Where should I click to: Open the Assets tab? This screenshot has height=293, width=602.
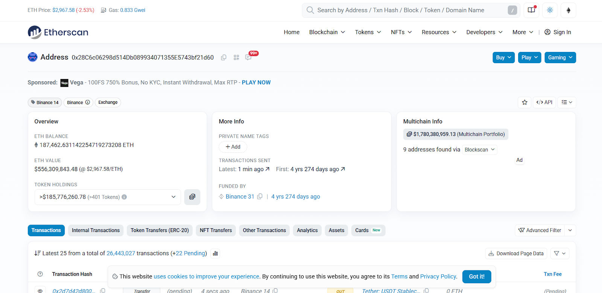click(x=336, y=231)
